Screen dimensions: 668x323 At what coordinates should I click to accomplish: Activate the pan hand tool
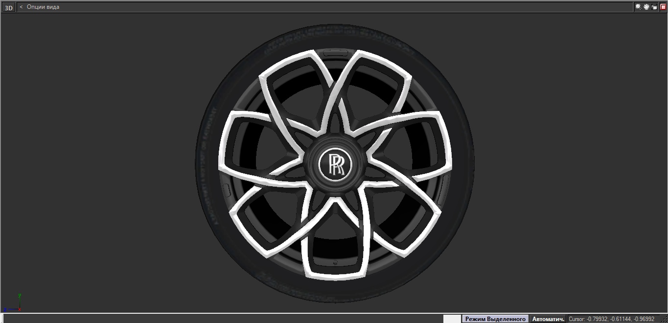(x=646, y=7)
